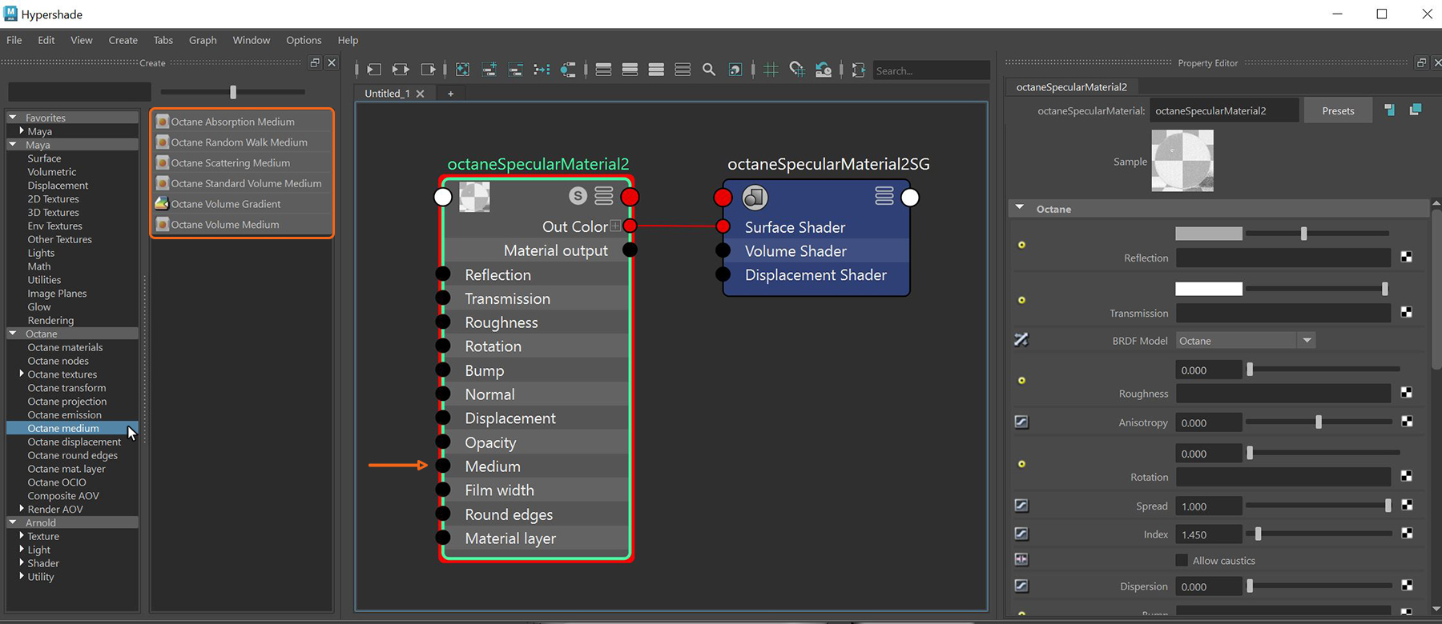1442x624 pixels.
Task: Collapse the Octane section in Property Editor
Action: 1020,207
